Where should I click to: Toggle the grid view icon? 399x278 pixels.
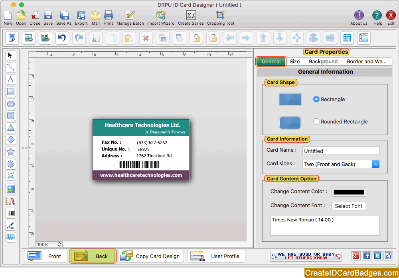(347, 38)
